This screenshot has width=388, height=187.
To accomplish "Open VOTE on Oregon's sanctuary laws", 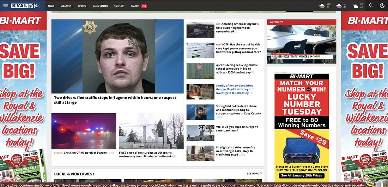I will click(x=237, y=129).
